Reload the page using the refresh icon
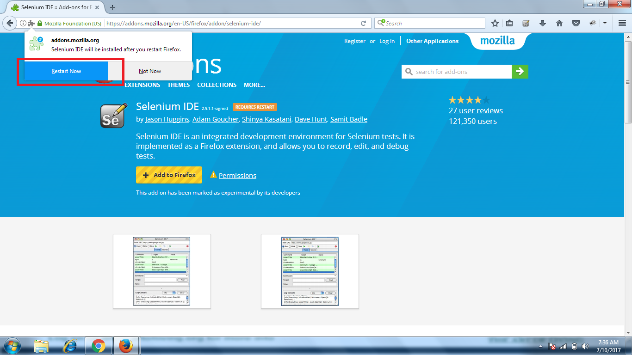This screenshot has width=632, height=355. click(x=363, y=23)
